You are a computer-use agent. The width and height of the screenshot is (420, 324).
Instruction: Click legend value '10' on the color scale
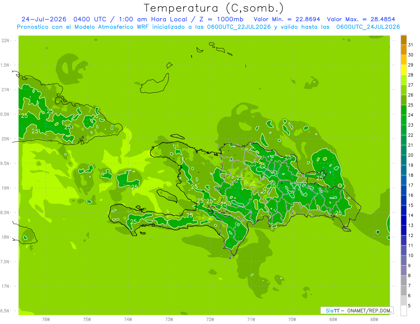click(x=411, y=255)
